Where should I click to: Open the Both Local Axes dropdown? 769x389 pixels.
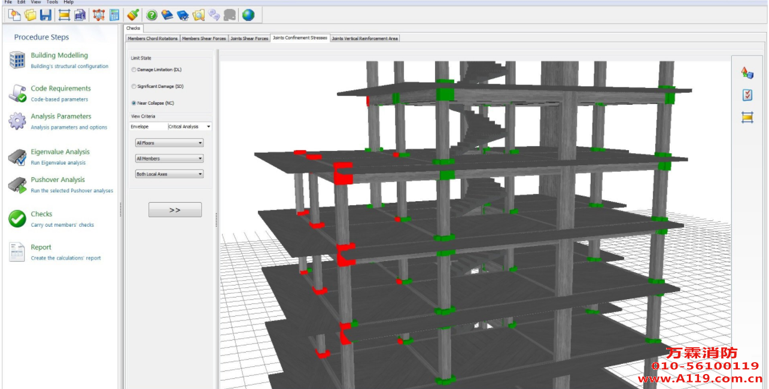[169, 174]
